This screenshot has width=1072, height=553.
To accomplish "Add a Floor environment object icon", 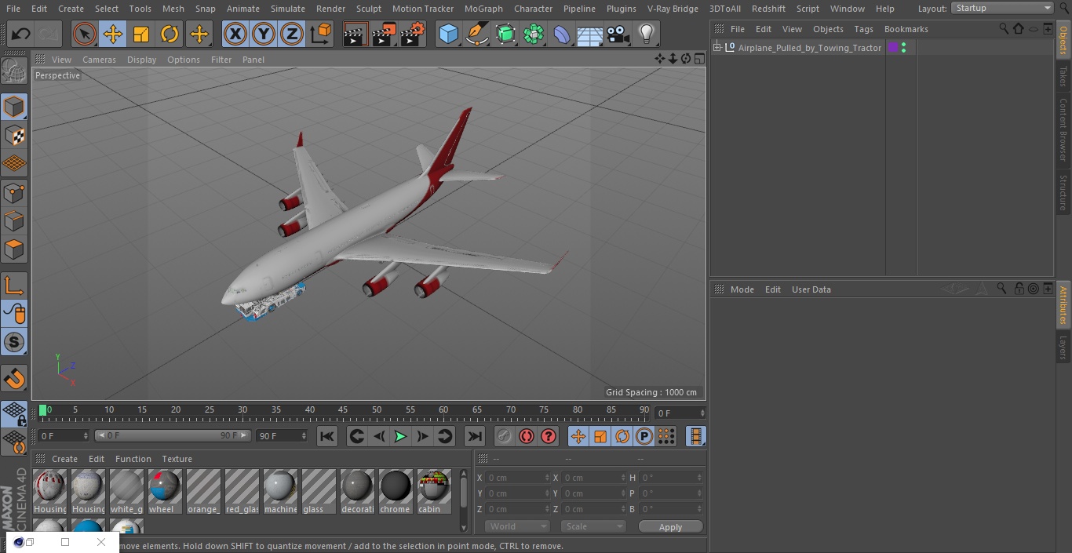I will [590, 34].
